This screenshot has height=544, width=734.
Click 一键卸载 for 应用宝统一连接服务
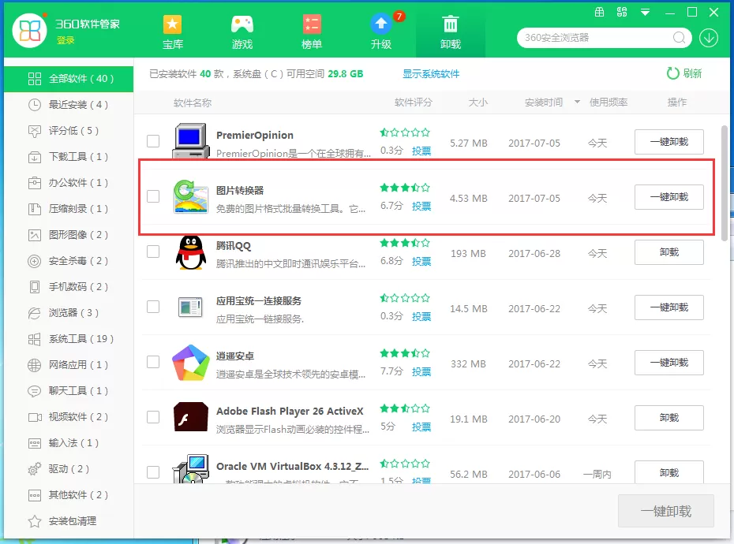[669, 307]
